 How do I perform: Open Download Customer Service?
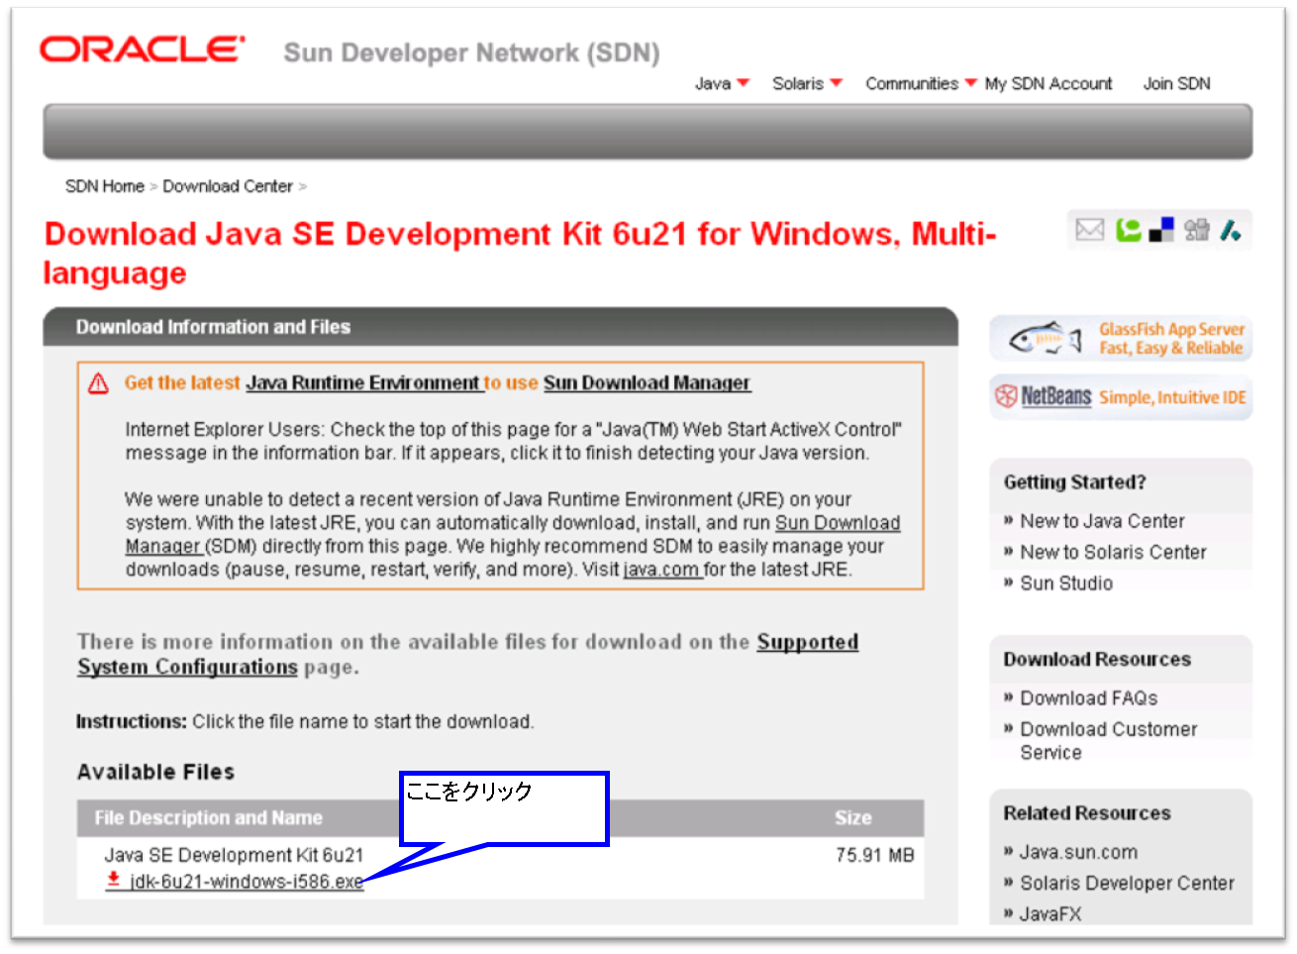coord(1109,740)
